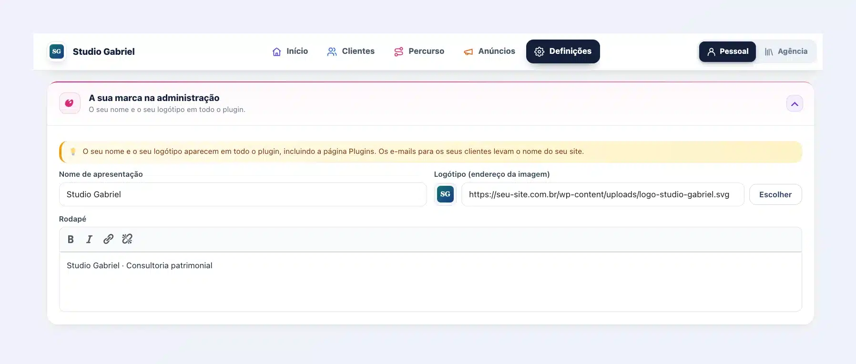856x364 pixels.
Task: Click into the Rodapé text area
Action: coord(430,282)
